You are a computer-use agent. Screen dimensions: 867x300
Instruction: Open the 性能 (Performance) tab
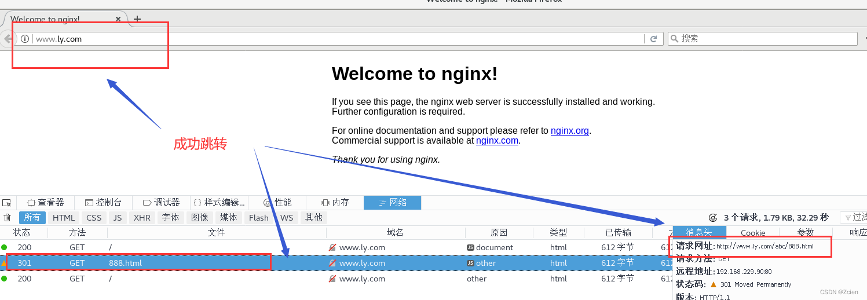pyautogui.click(x=277, y=203)
